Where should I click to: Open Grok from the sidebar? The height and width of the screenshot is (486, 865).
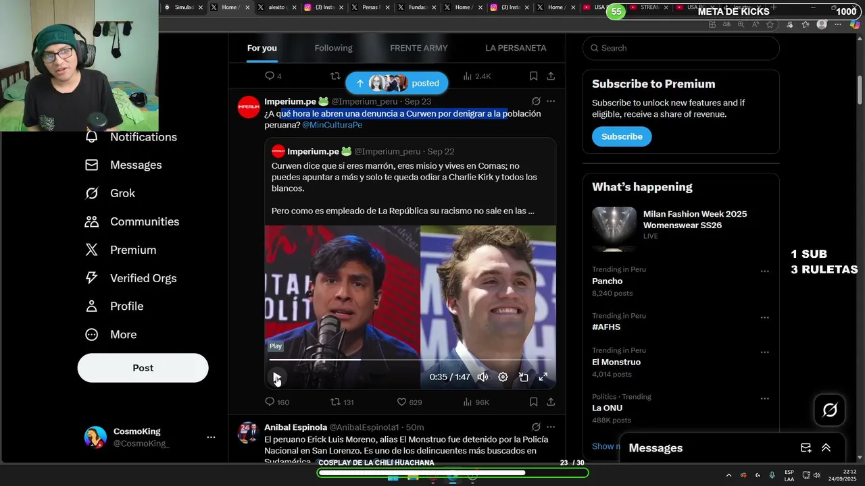(110, 193)
